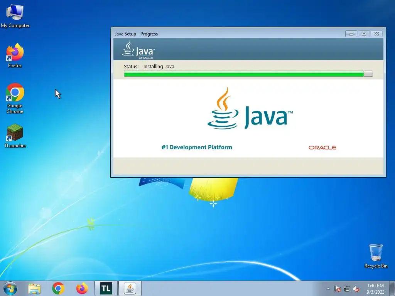395x296 pixels.
Task: Open the network status tray icon
Action: click(347, 289)
